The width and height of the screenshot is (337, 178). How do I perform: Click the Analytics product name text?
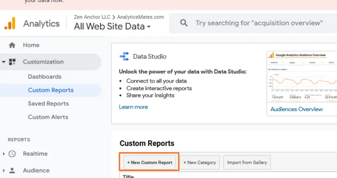point(41,24)
